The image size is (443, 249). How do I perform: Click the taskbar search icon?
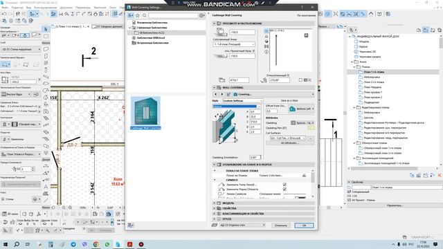point(17,244)
